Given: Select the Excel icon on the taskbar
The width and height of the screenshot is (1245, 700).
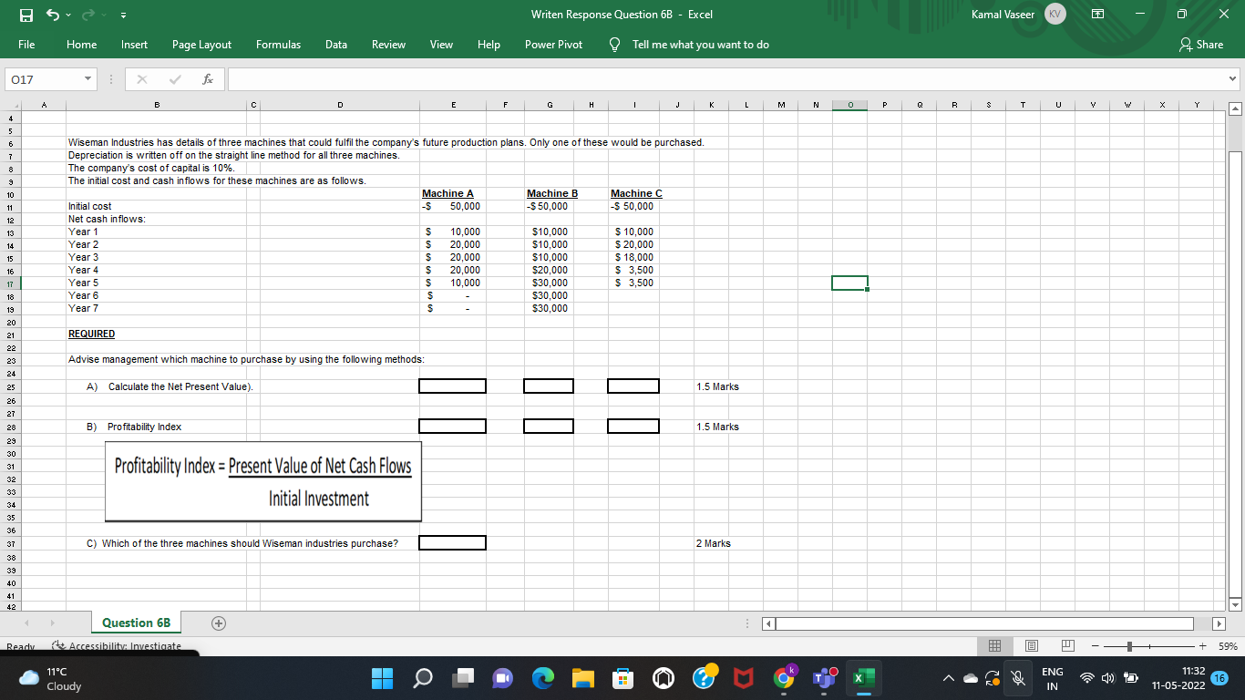Looking at the screenshot, I should tap(861, 679).
